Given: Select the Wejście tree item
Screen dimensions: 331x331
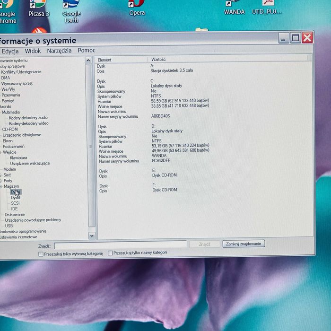Looking at the screenshot, I should pyautogui.click(x=10, y=152).
